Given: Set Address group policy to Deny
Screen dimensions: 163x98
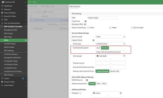Looking at the screenshot, I should [x=104, y=84].
